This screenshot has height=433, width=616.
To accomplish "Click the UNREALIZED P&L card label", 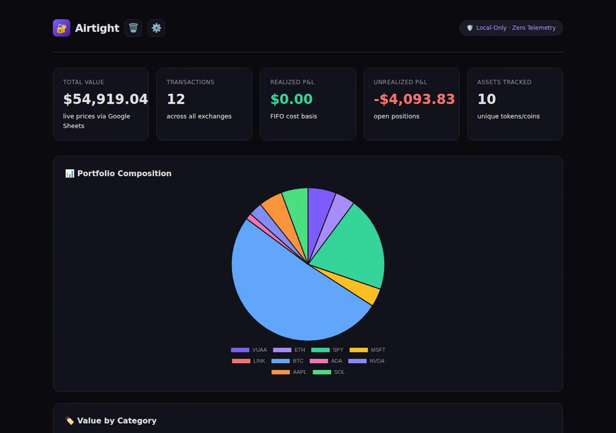I will point(400,82).
